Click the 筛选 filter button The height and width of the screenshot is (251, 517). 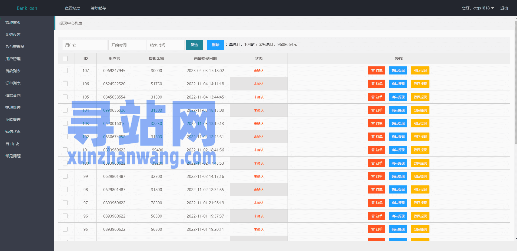click(194, 45)
